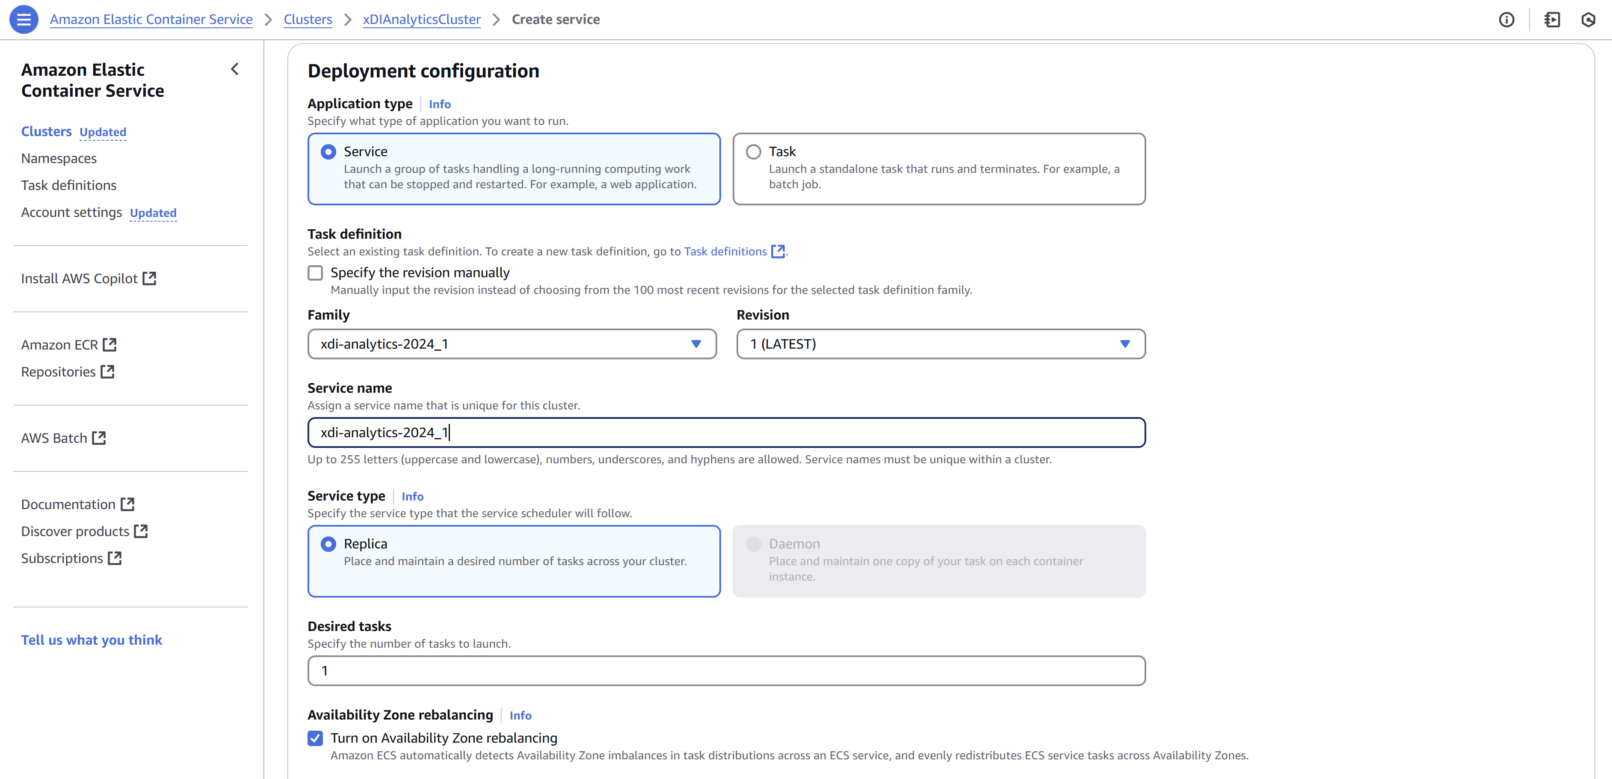Open Task definitions in the sidebar
Screen dimensions: 1612x779
(69, 185)
